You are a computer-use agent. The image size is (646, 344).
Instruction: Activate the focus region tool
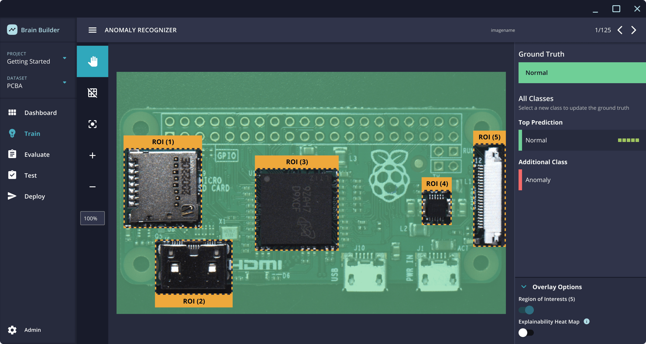pyautogui.click(x=92, y=124)
